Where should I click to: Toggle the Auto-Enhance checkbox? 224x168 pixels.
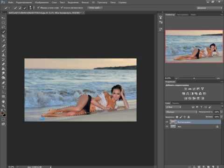[62, 7]
